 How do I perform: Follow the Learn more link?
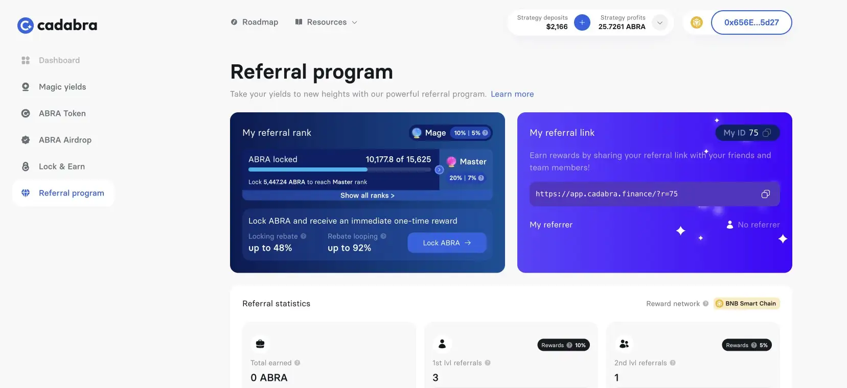click(x=512, y=94)
